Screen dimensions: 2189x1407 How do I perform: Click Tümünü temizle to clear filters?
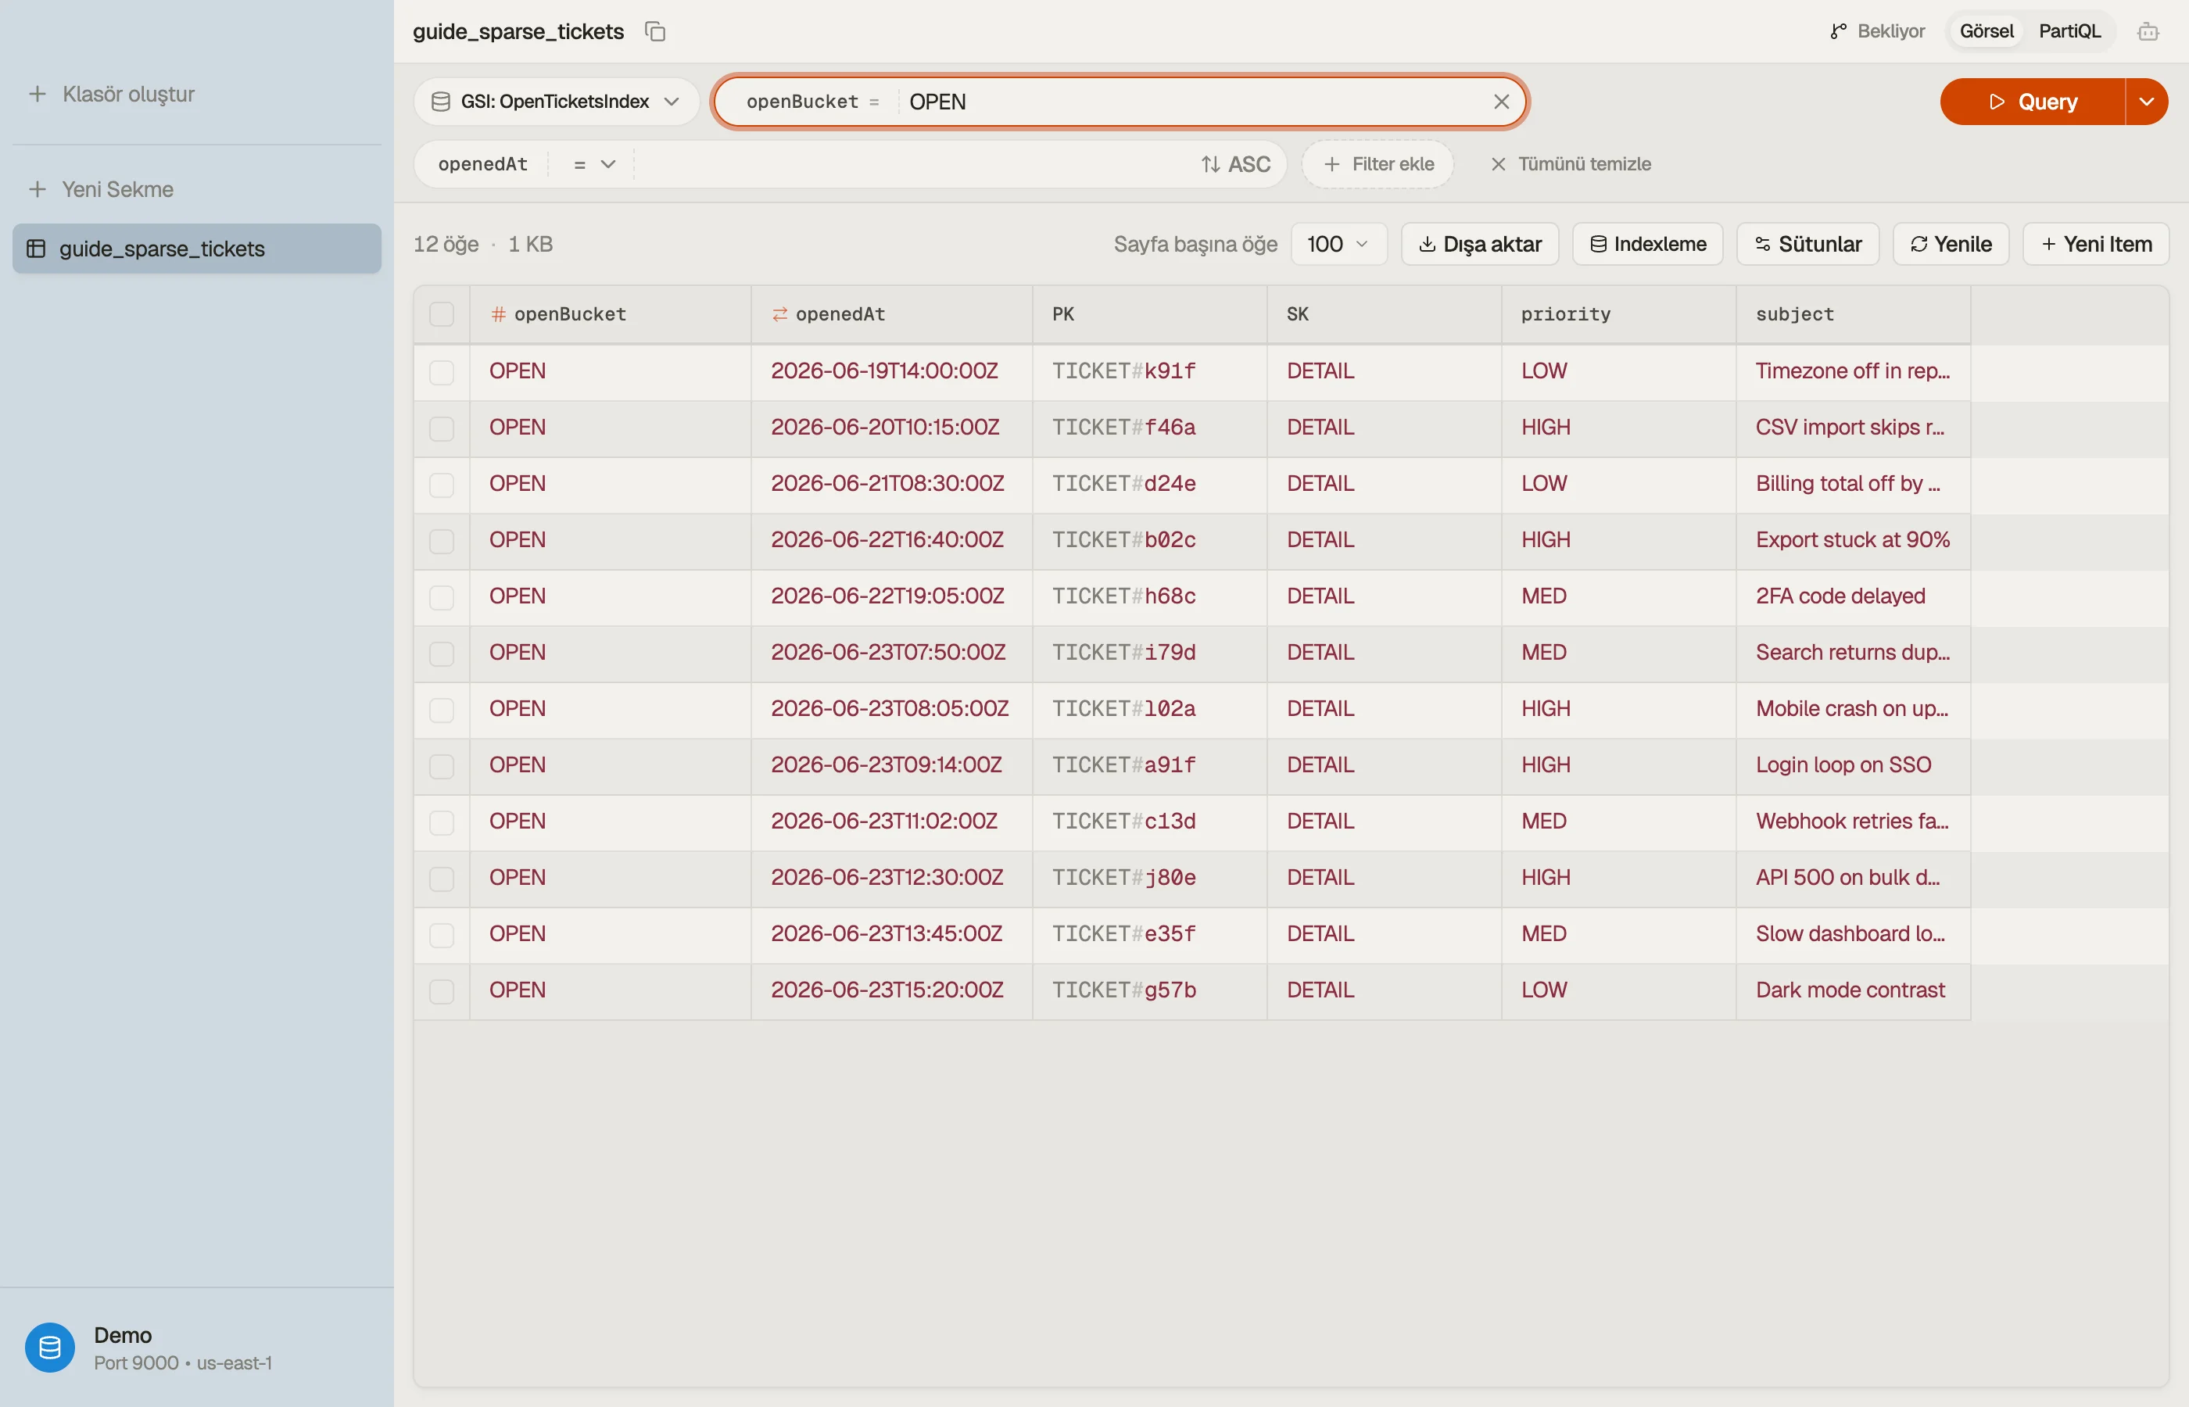1571,164
